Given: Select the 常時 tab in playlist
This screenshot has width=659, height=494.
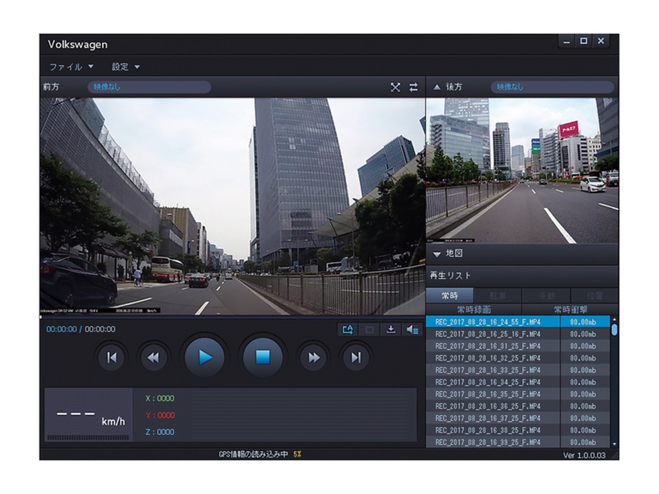Looking at the screenshot, I should click(450, 296).
